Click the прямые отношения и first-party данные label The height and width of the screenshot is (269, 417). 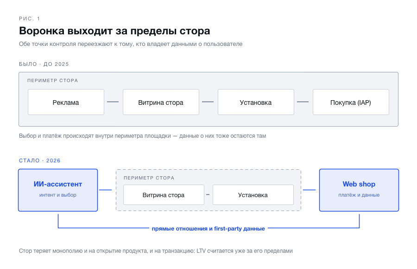(x=208, y=229)
